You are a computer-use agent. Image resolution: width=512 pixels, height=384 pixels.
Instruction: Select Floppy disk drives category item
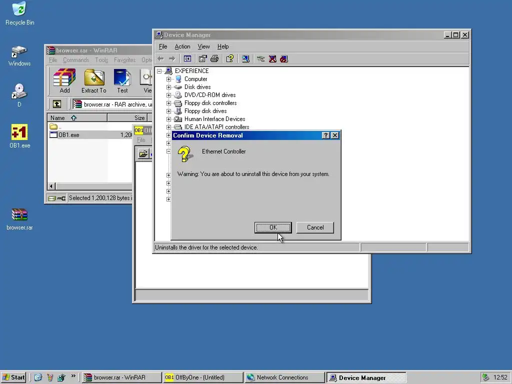pyautogui.click(x=205, y=111)
